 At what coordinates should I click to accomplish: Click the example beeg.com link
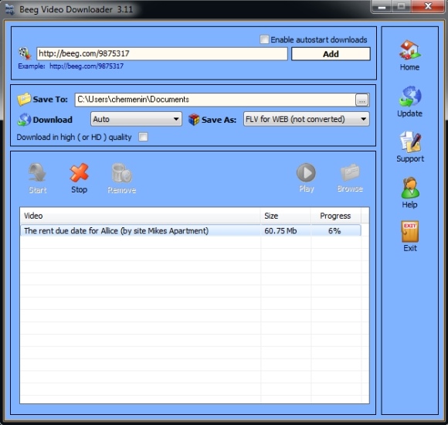87,66
